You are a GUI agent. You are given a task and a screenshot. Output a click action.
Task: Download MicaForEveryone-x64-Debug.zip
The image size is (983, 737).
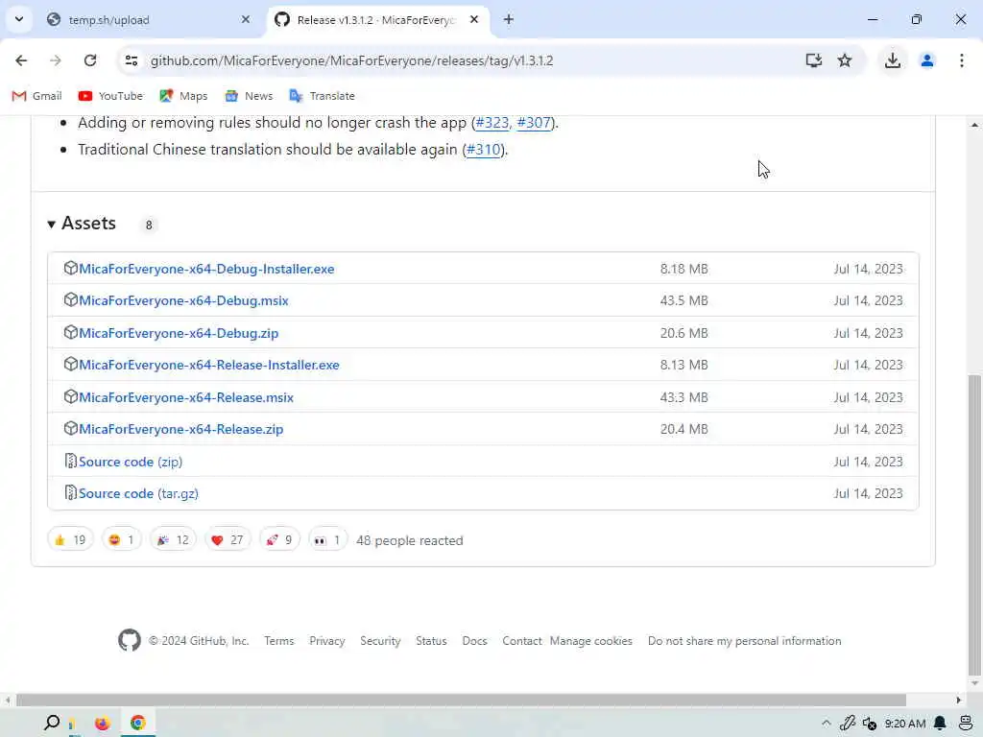179,333
